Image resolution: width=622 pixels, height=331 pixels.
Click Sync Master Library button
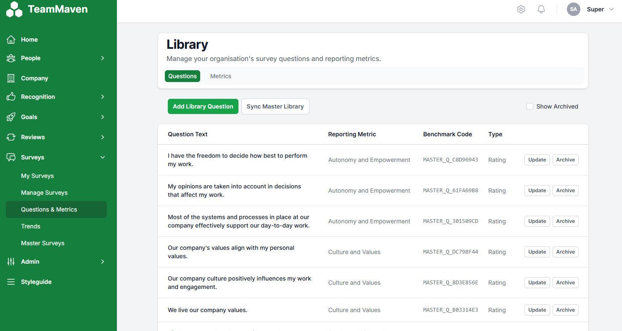(x=275, y=106)
